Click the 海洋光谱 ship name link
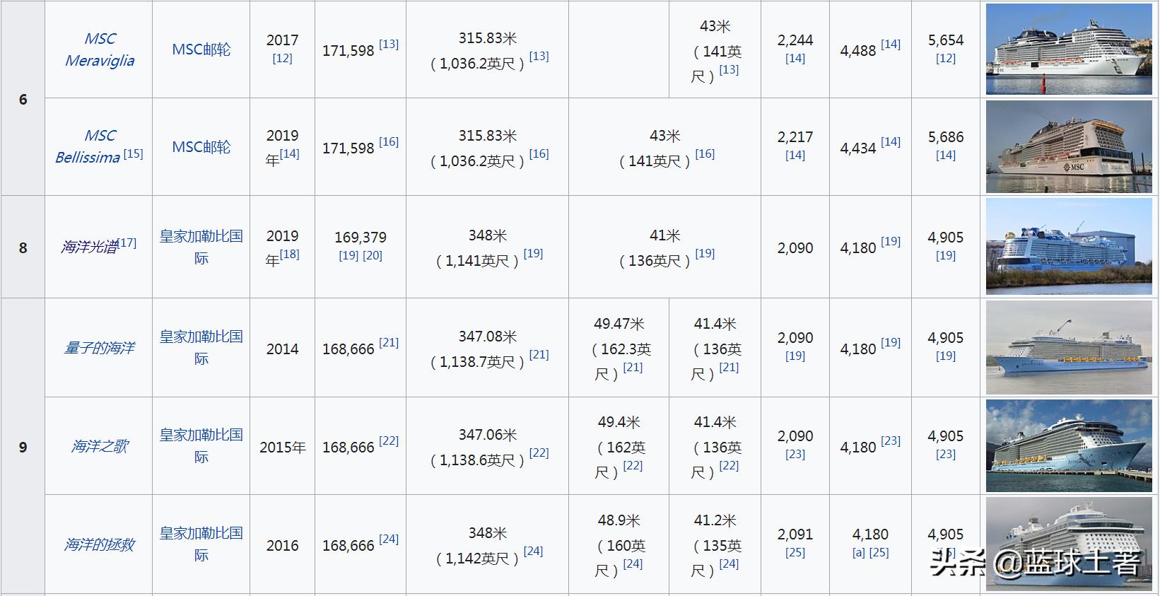The height and width of the screenshot is (596, 1160). [88, 247]
